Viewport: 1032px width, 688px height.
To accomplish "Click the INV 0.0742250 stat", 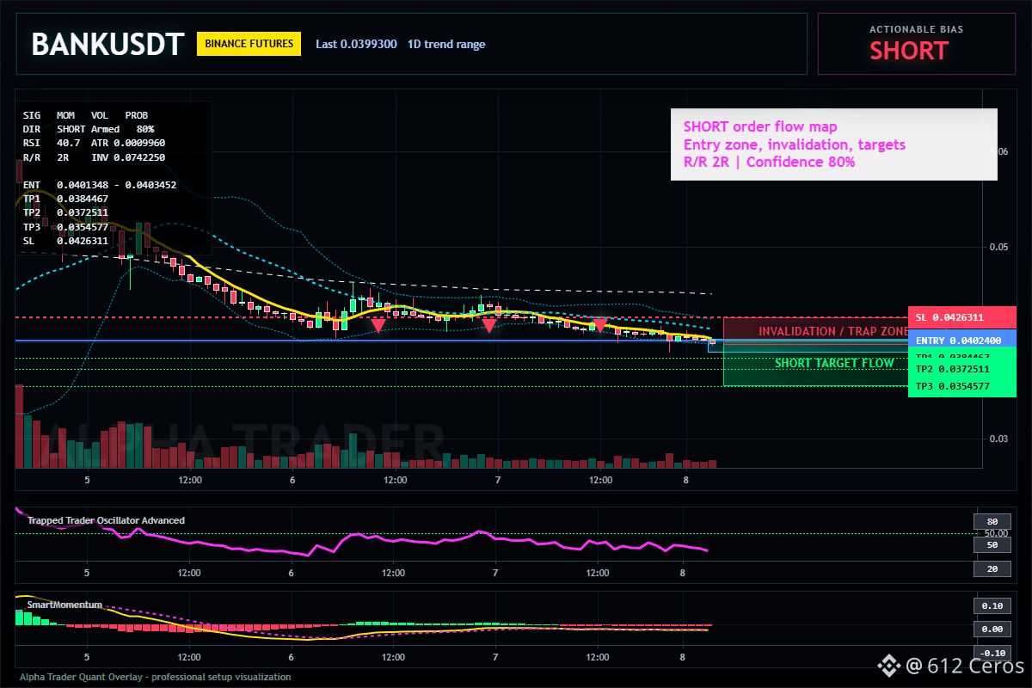I will coord(128,157).
